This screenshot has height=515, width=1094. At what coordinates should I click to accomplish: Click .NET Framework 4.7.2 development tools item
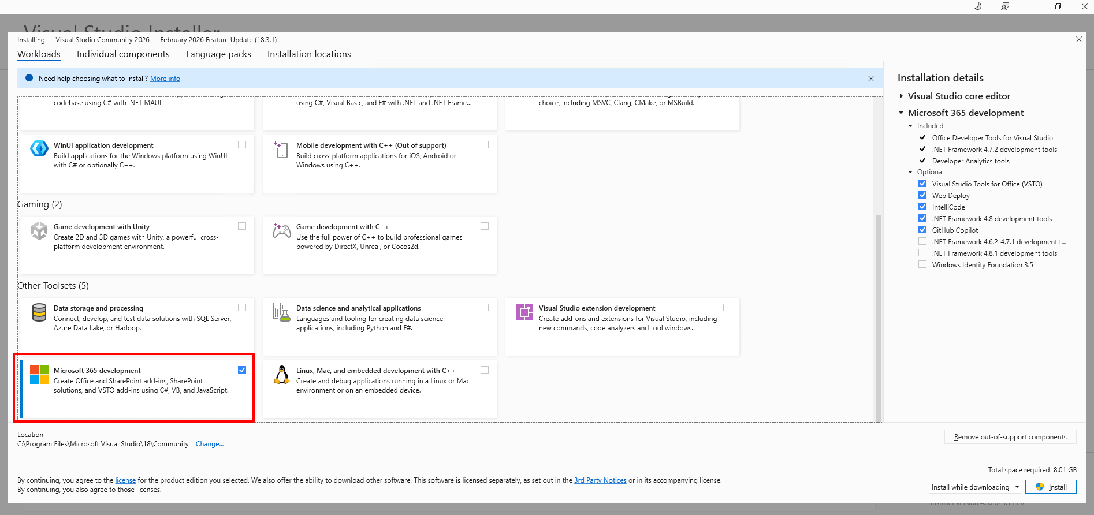coord(994,149)
